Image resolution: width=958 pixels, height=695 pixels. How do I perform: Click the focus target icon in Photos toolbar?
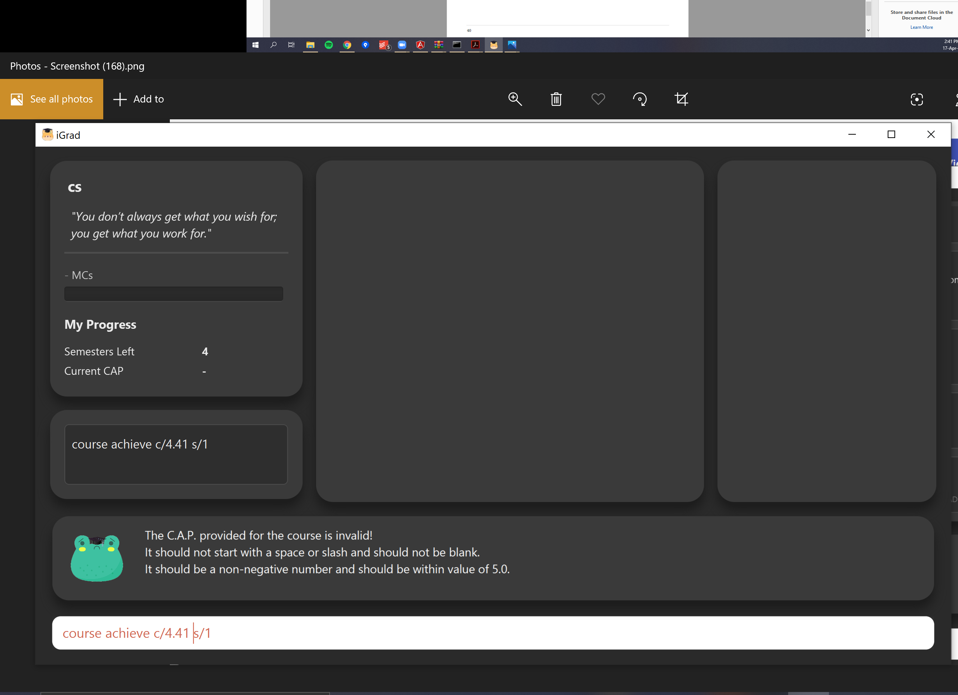coord(916,99)
